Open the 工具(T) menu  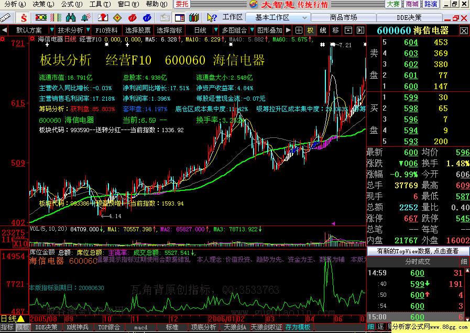coord(100,4)
